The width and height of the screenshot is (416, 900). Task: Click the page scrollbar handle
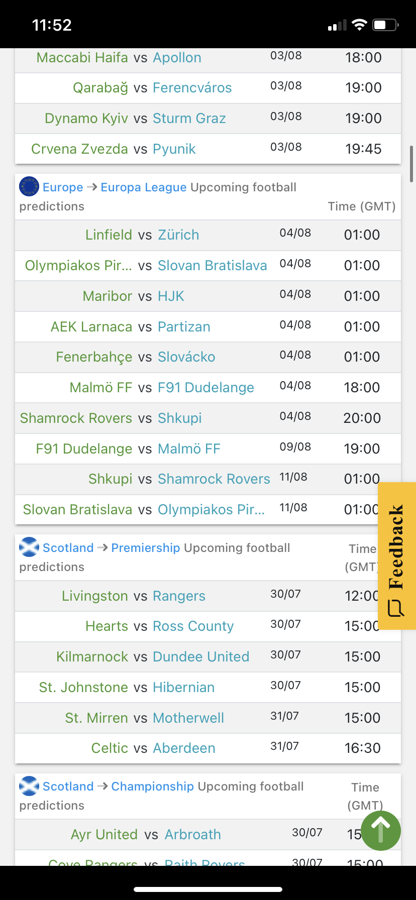tap(412, 164)
